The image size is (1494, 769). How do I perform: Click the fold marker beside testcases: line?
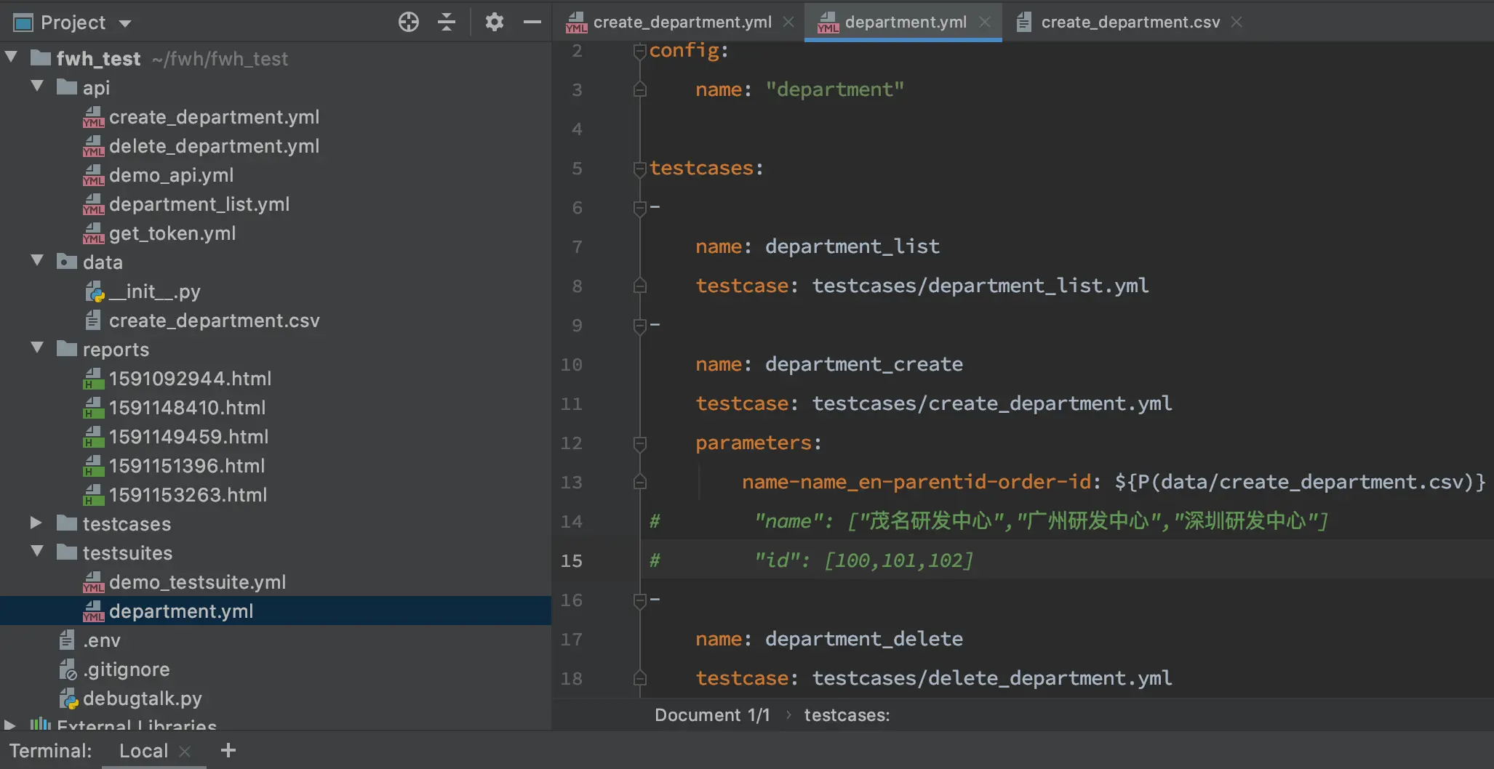click(x=640, y=169)
